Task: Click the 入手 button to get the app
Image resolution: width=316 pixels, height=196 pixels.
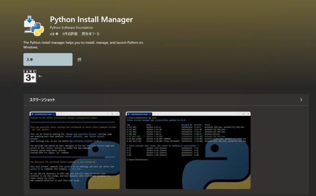Action: coord(48,59)
